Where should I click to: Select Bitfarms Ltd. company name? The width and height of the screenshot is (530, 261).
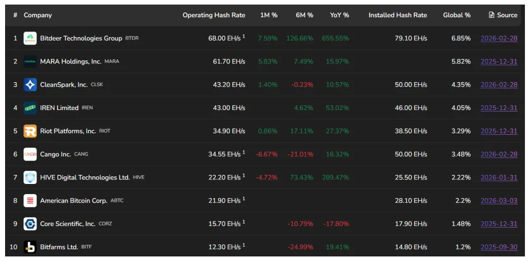[59, 247]
